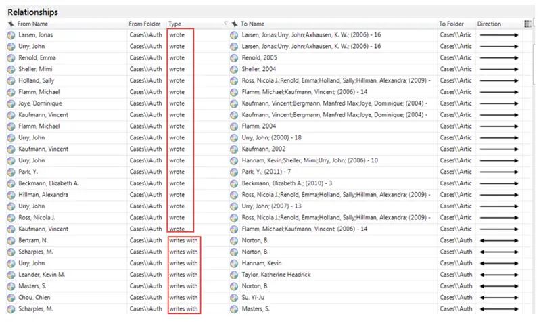Click the pin icon beside To Name header
Viewport: 541px width, 322px height.
[x=235, y=24]
